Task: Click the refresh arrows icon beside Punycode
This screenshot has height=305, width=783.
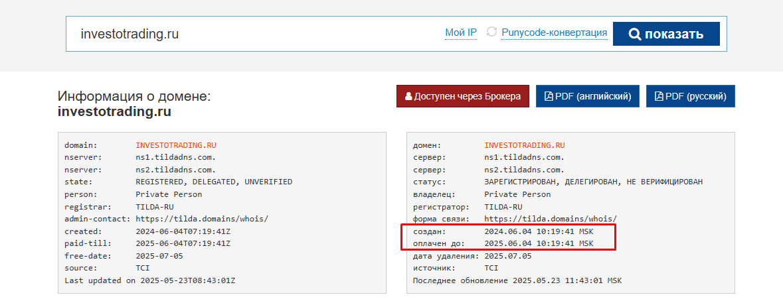Action: pos(492,32)
